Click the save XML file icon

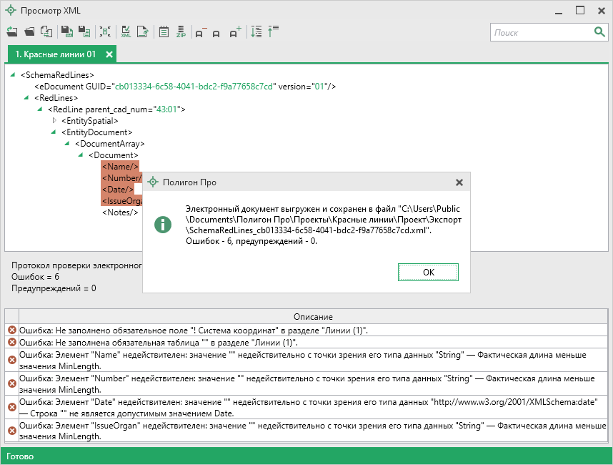[66, 32]
